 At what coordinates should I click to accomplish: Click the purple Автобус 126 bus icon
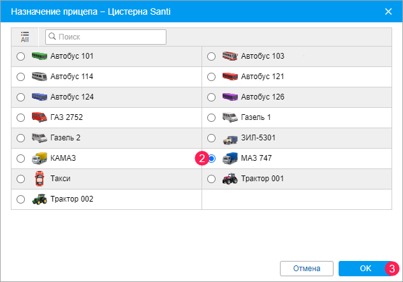point(230,97)
